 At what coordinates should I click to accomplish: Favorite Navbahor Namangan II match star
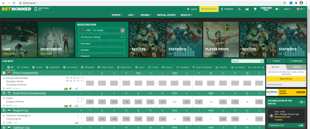[x=4, y=122]
